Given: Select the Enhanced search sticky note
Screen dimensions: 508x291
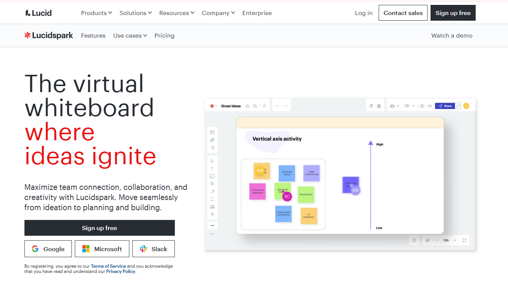Looking at the screenshot, I should pyautogui.click(x=287, y=173).
